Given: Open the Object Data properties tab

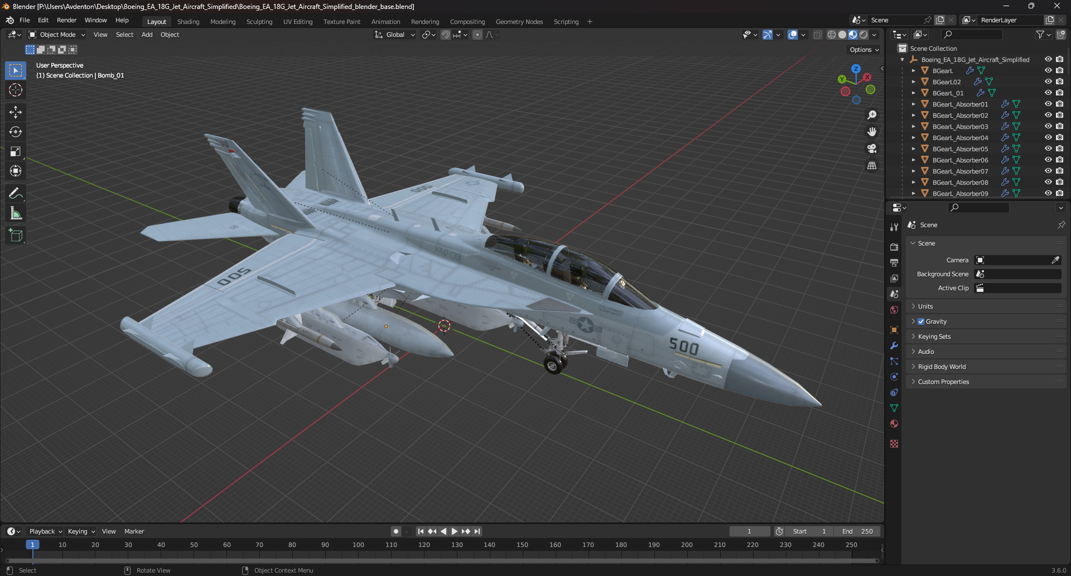Looking at the screenshot, I should (x=894, y=408).
